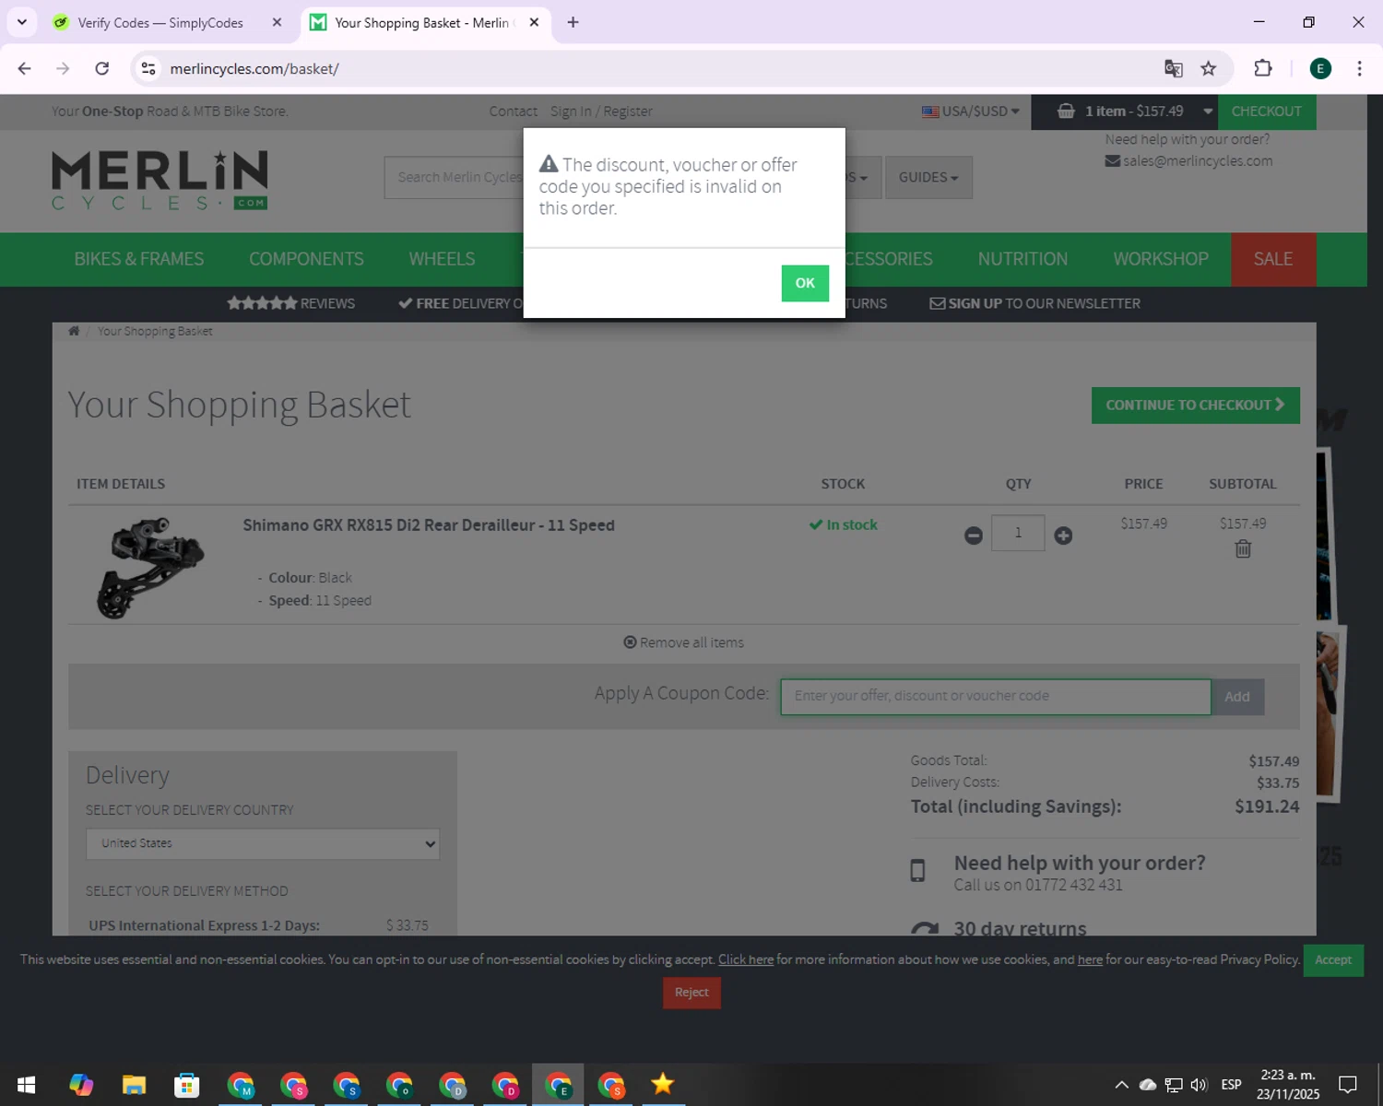Go back with browser back arrow
This screenshot has height=1106, width=1383.
point(25,68)
